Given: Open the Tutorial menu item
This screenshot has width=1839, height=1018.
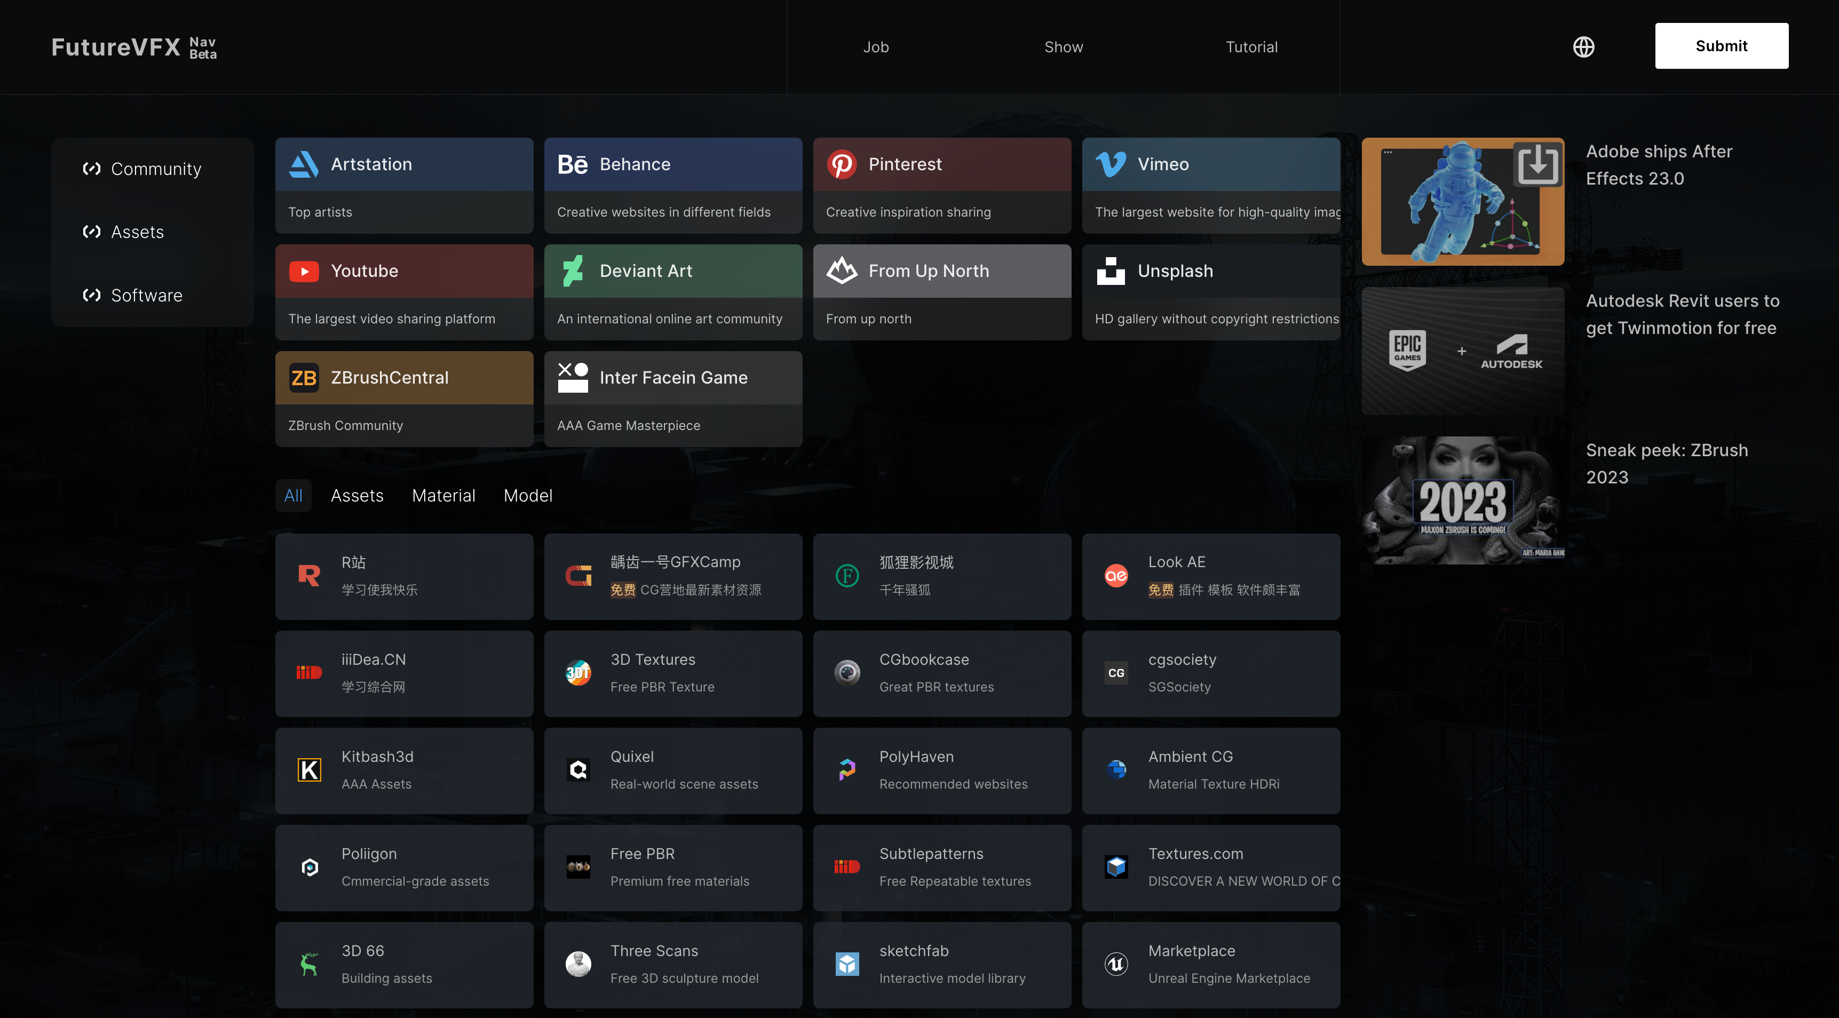Looking at the screenshot, I should click(1251, 47).
